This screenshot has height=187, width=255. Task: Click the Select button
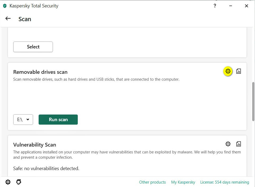pos(33,47)
